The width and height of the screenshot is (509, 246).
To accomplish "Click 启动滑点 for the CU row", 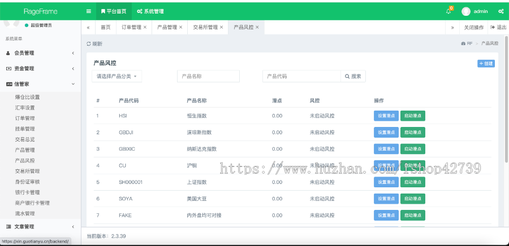I will point(412,165).
